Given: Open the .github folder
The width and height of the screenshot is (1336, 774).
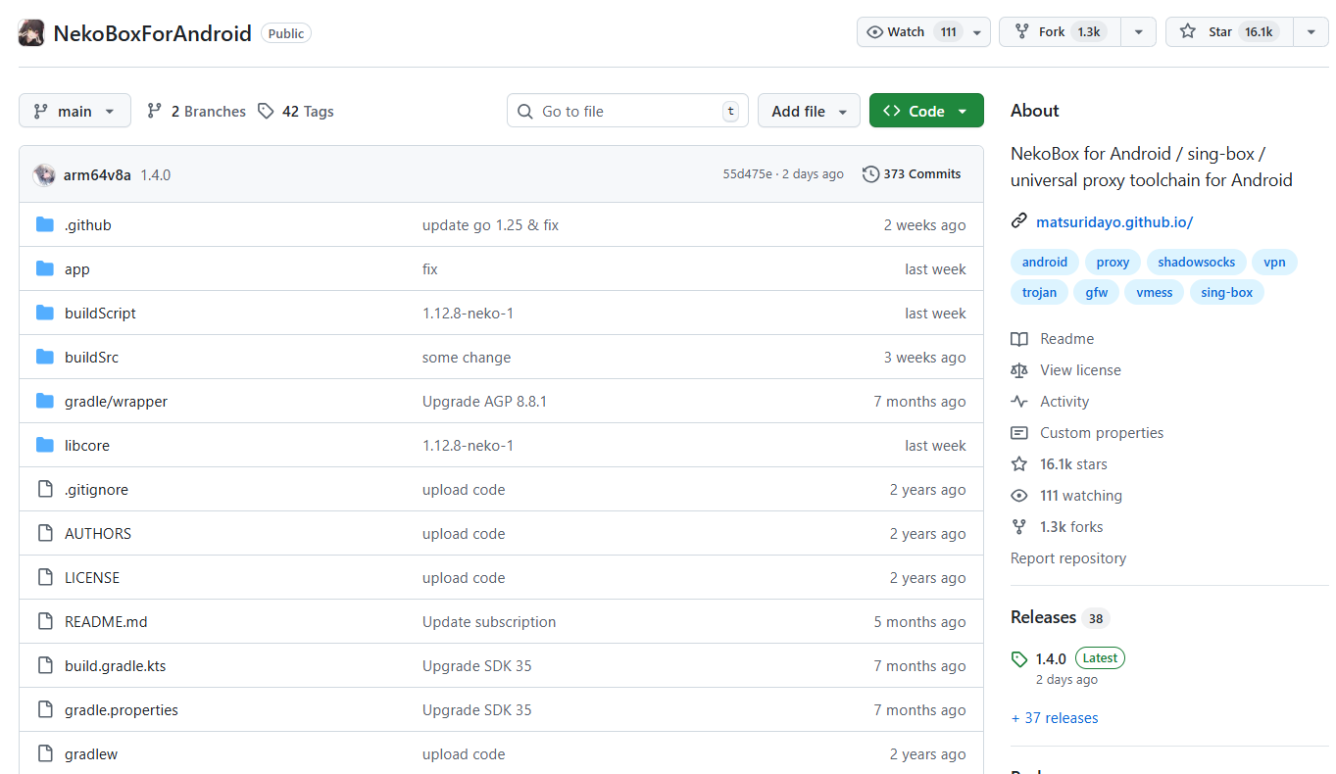Looking at the screenshot, I should click(88, 224).
